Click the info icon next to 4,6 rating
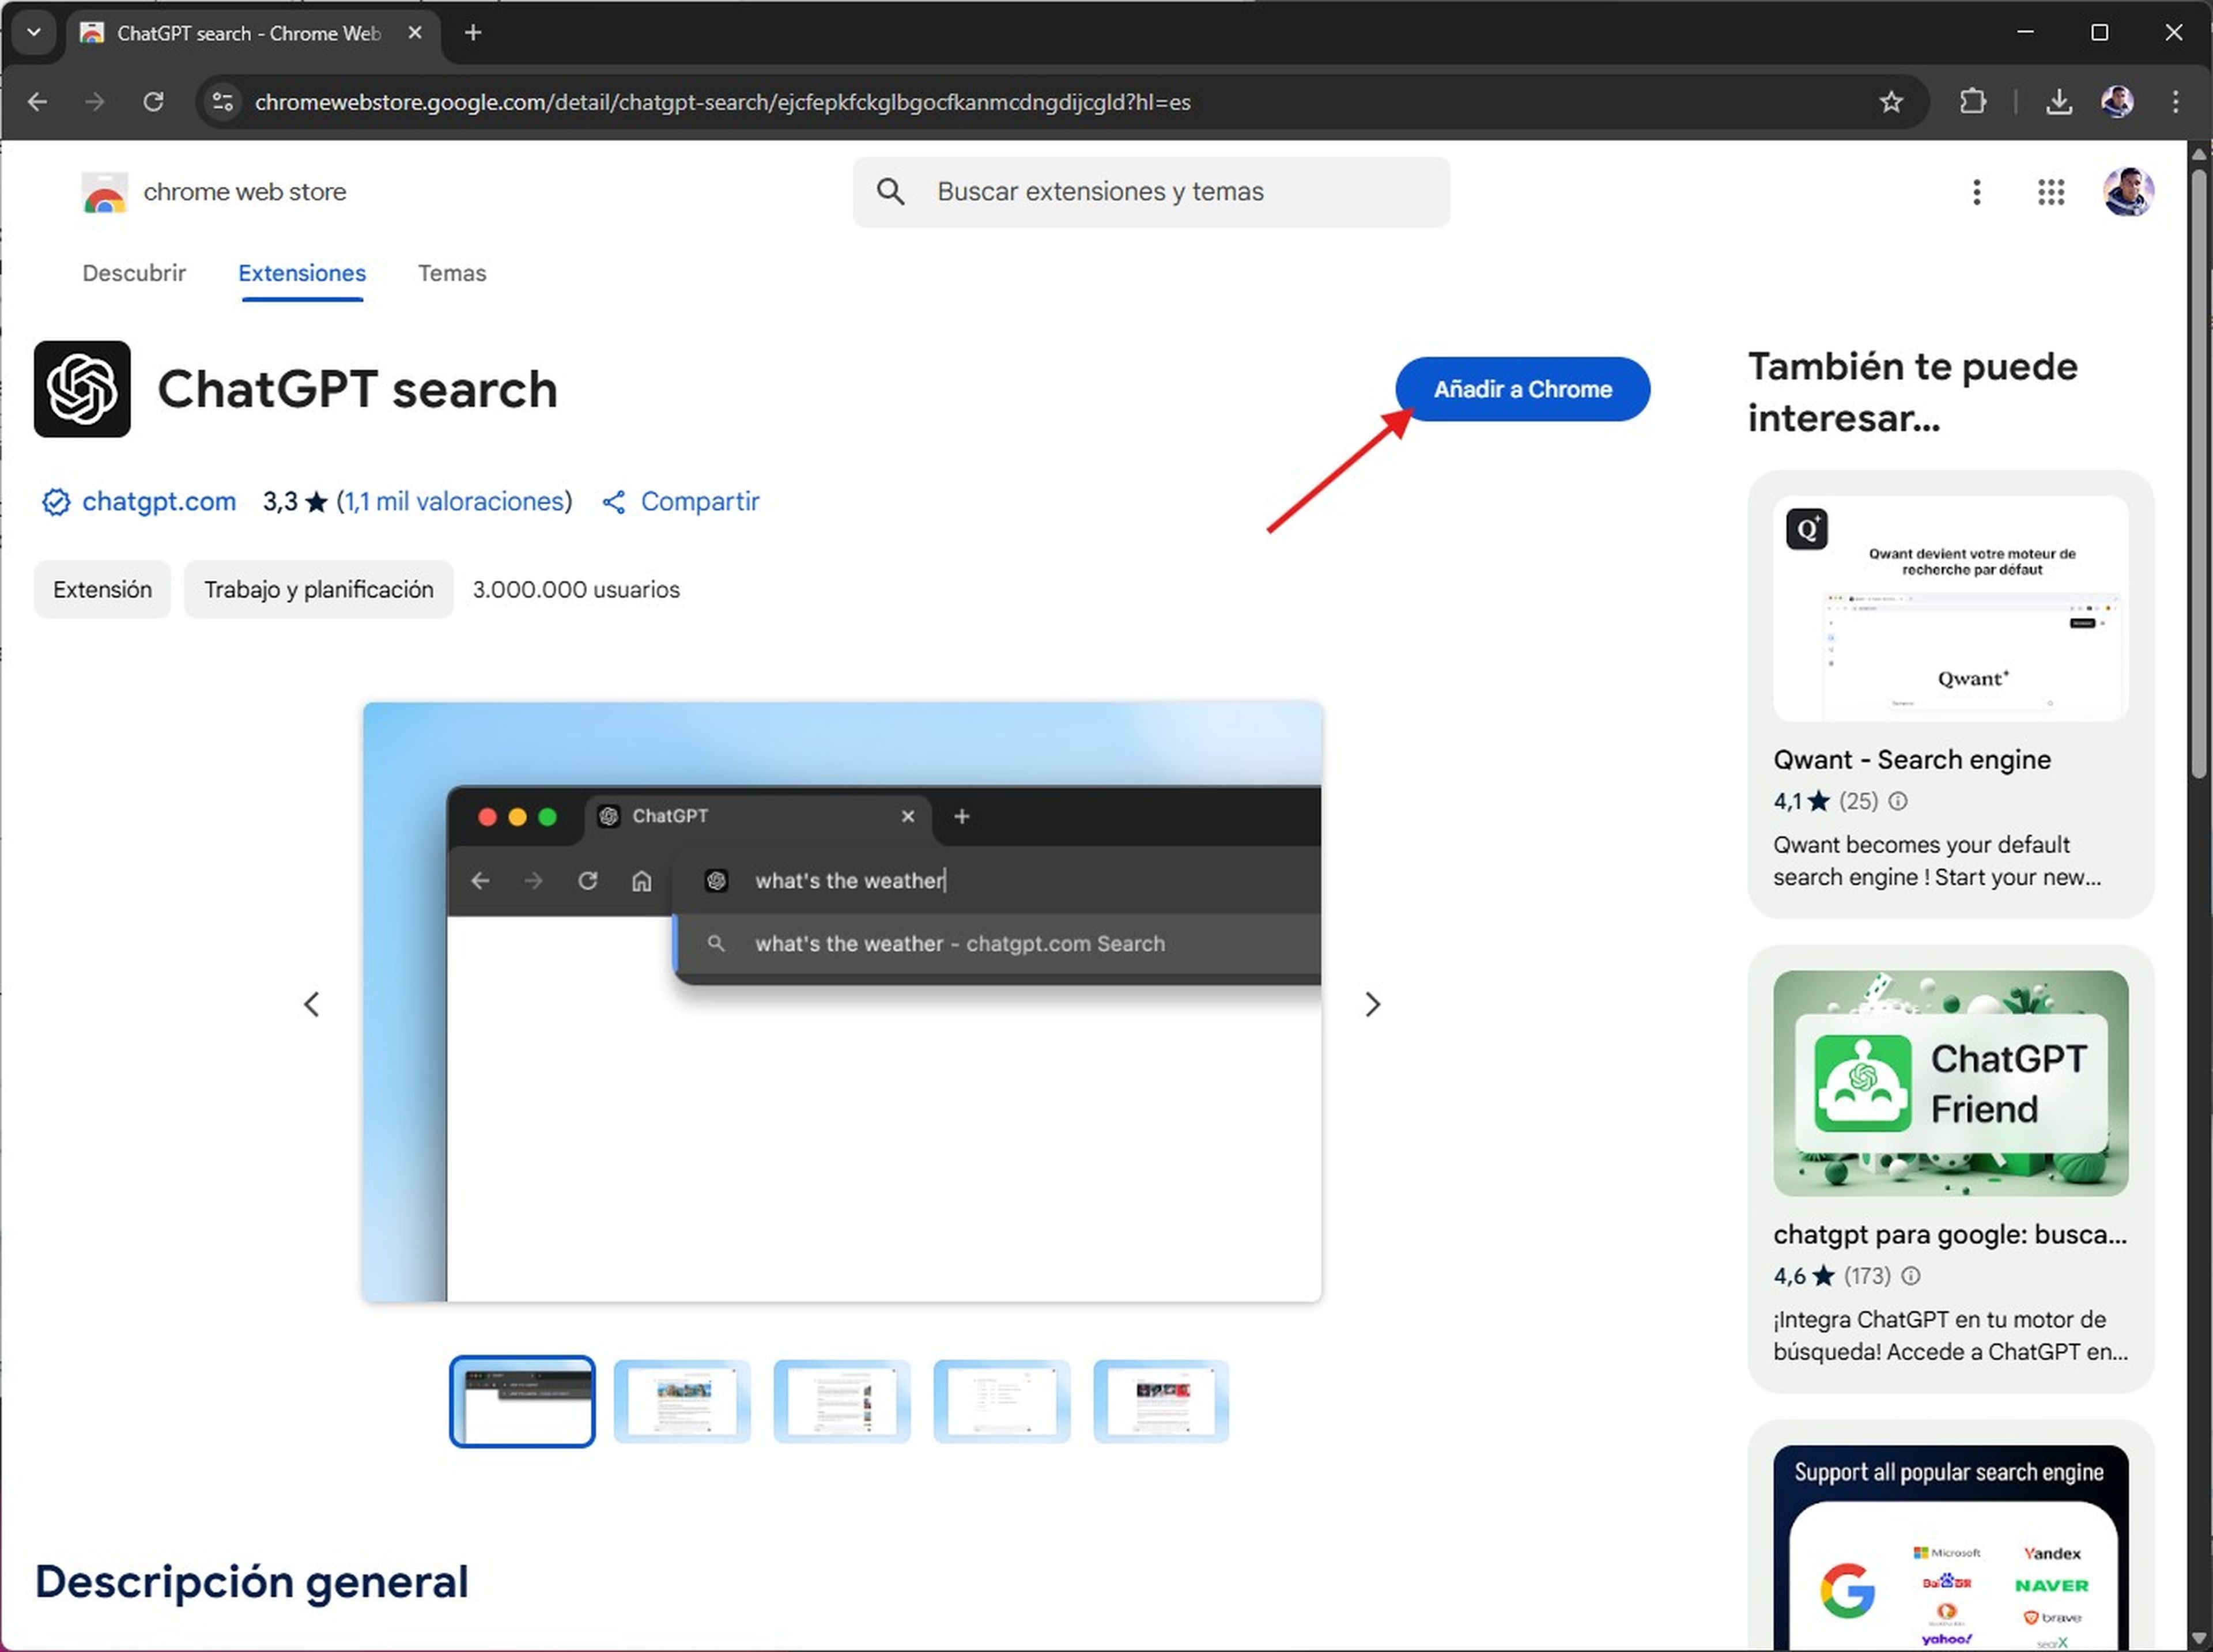This screenshot has height=1652, width=2213. point(1910,1276)
